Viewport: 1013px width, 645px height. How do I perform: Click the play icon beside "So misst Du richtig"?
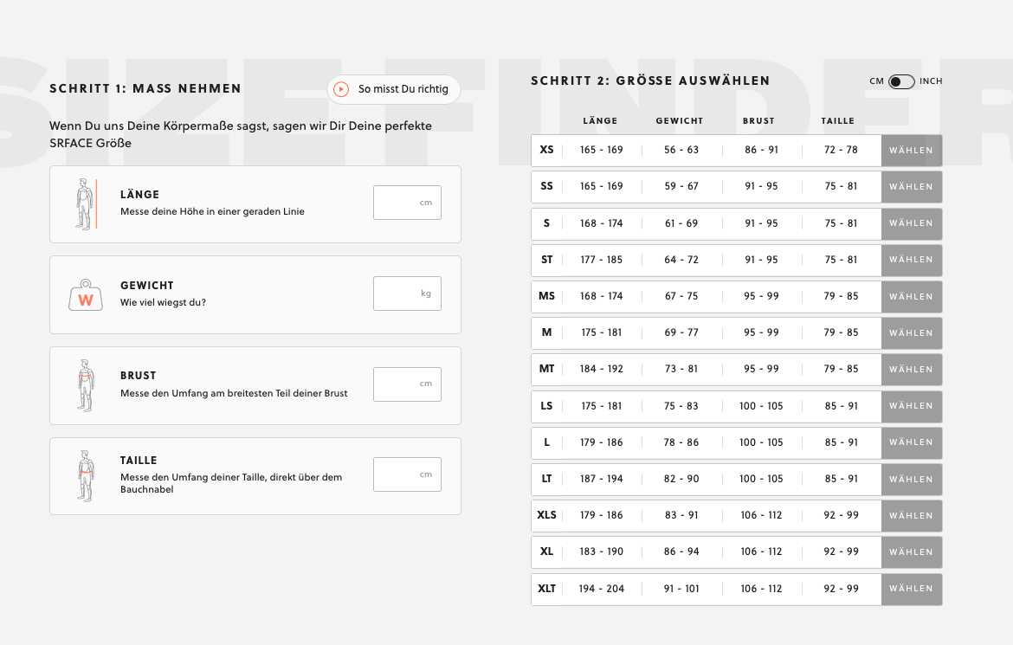point(341,89)
